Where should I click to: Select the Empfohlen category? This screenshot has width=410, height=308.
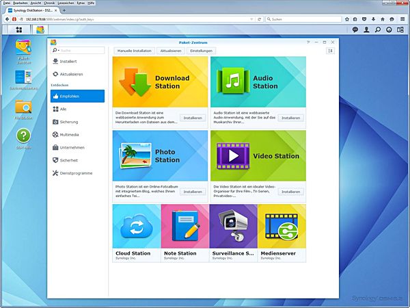[78, 96]
